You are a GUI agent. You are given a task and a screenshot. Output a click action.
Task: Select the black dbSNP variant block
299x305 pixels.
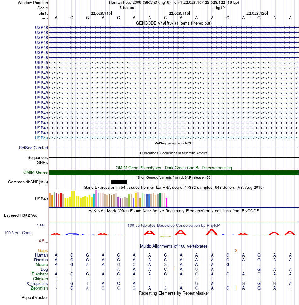coord(119,182)
